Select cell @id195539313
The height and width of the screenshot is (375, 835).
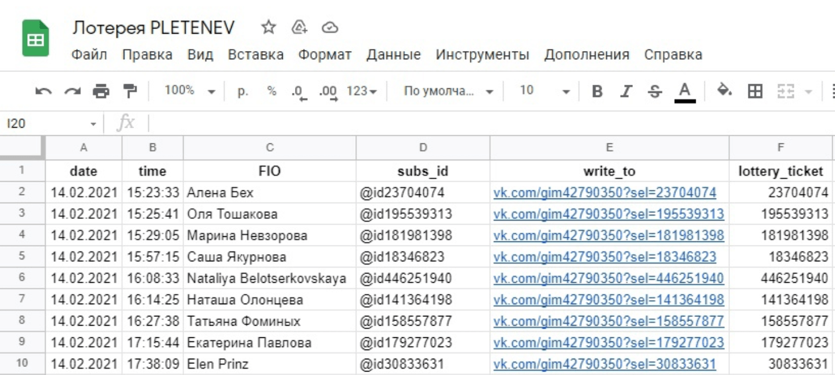point(423,214)
